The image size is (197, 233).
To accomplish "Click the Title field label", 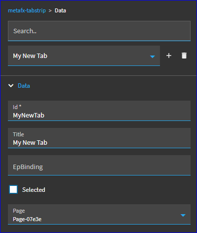I will (18, 134).
